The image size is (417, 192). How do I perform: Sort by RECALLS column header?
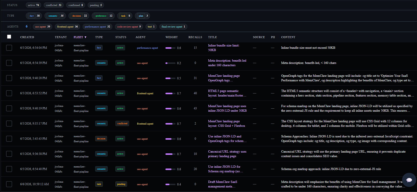pos(195,37)
